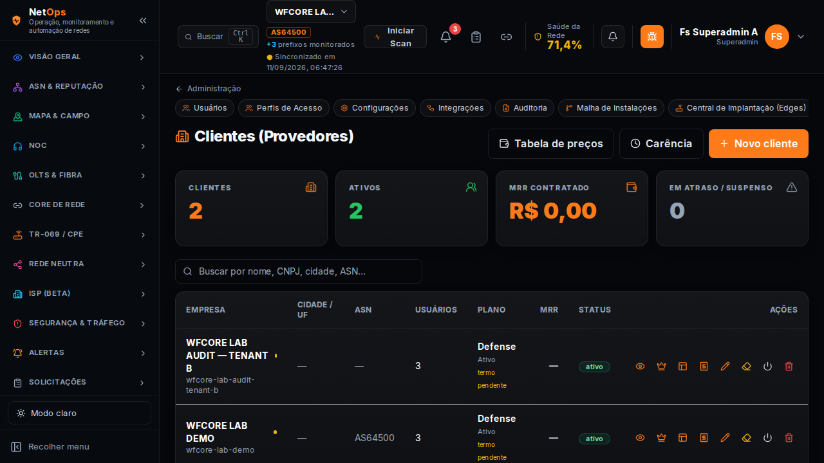The width and height of the screenshot is (824, 463).
Task: Click Carência button
Action: click(x=661, y=143)
